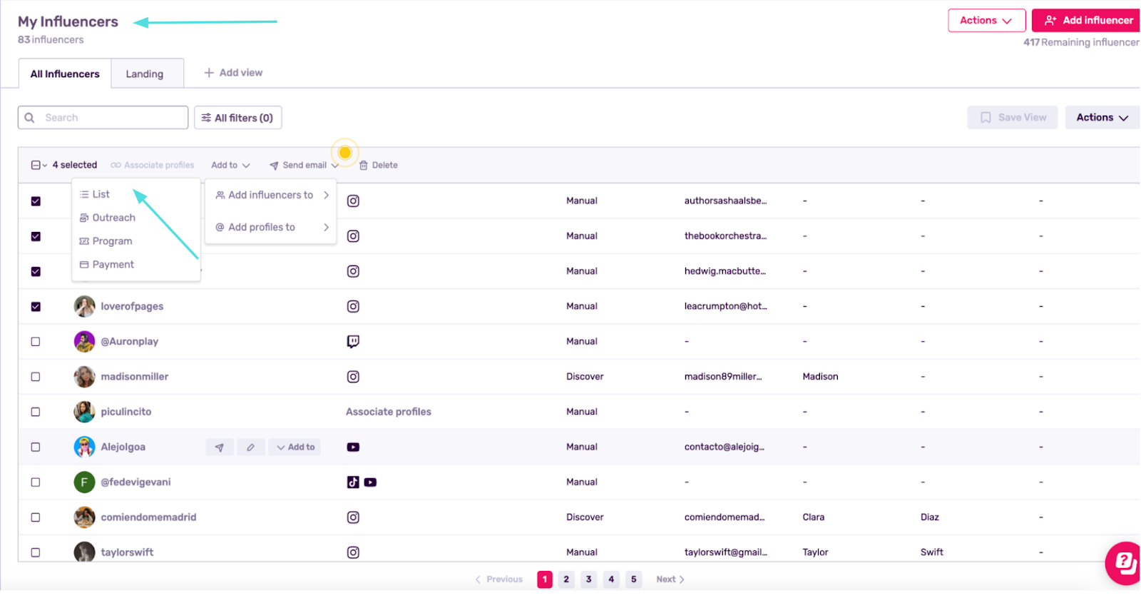Image resolution: width=1141 pixels, height=598 pixels.
Task: Uncheck thebookorchestra row checkbox
Action: pyautogui.click(x=36, y=236)
